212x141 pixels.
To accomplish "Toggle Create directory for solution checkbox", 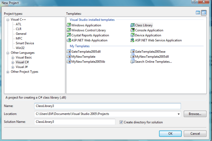I will pos(121,122).
